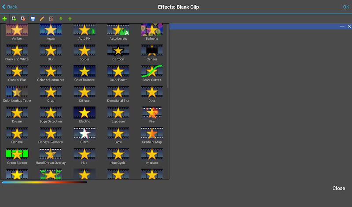Choose the Auto Fix effect
This screenshot has width=352, height=207.
click(x=84, y=32)
